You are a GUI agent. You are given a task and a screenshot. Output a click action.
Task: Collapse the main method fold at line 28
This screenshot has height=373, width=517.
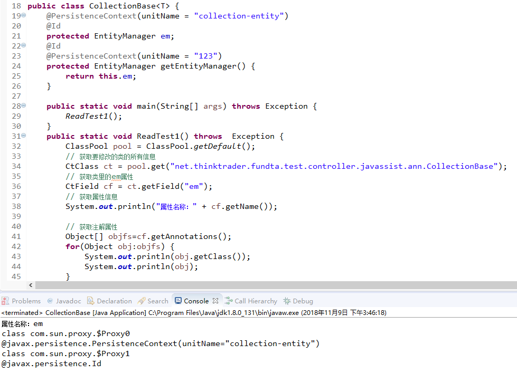(x=23, y=106)
